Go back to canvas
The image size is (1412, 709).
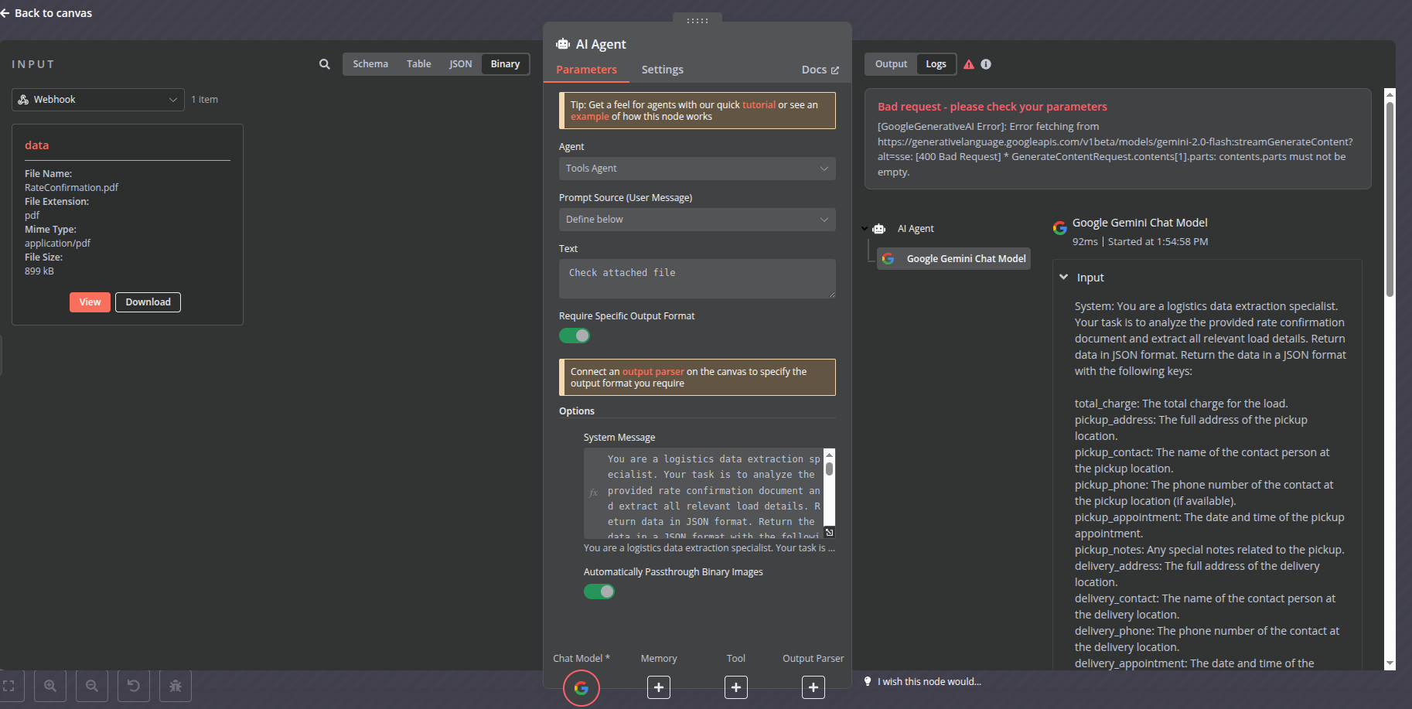[x=46, y=13]
